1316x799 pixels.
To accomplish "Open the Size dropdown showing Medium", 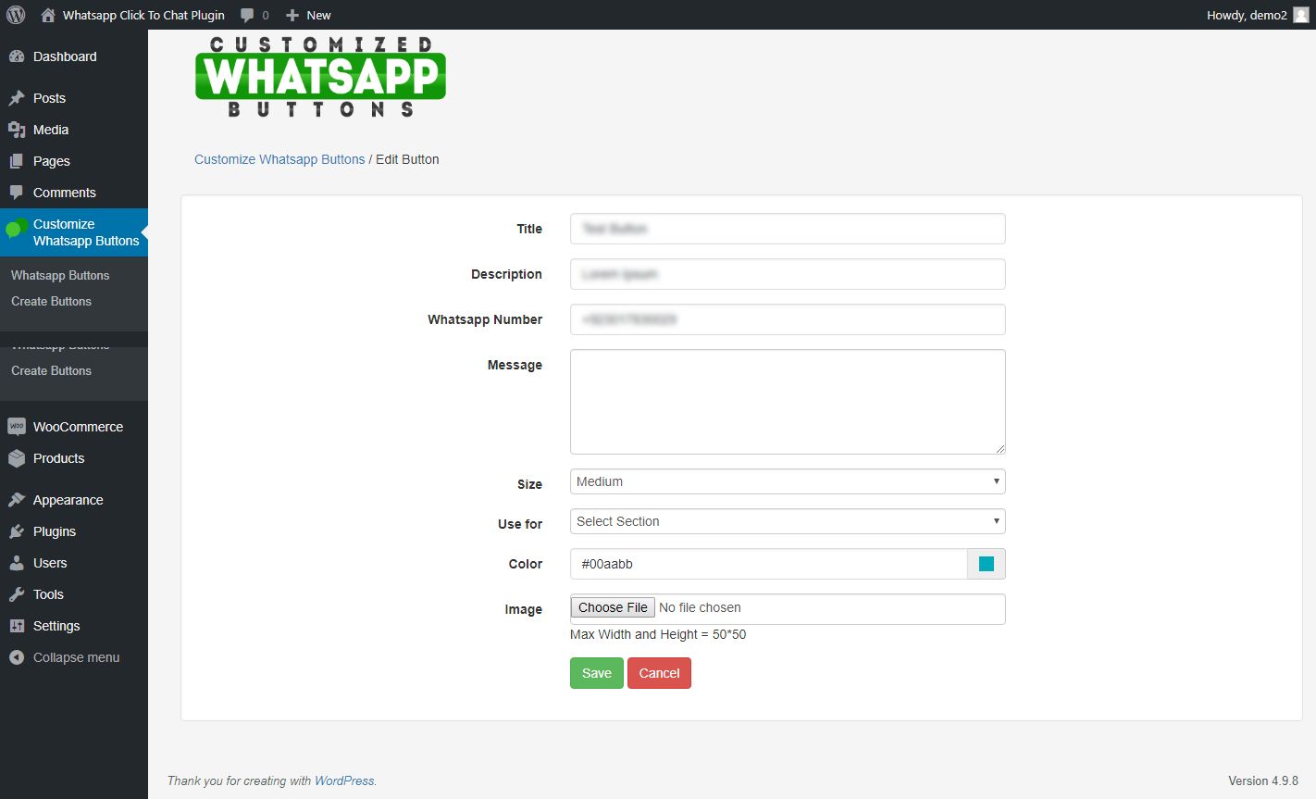I will (788, 481).
